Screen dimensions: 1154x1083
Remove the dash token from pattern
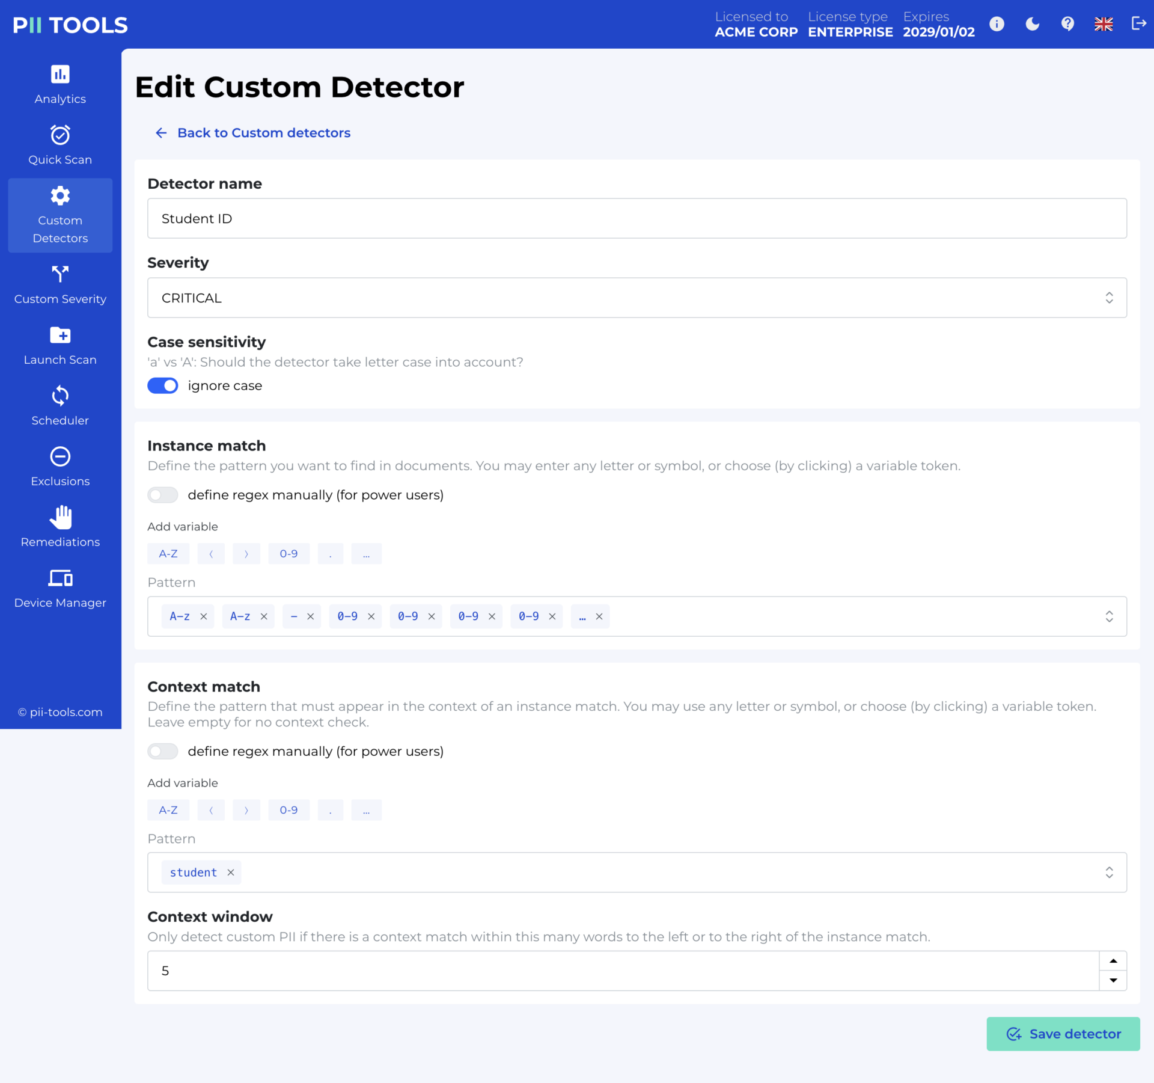[310, 616]
